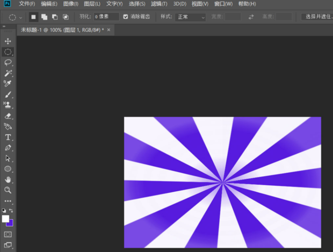The height and width of the screenshot is (252, 333).
Task: Close the 未标题-1 document tab
Action: pyautogui.click(x=108, y=30)
